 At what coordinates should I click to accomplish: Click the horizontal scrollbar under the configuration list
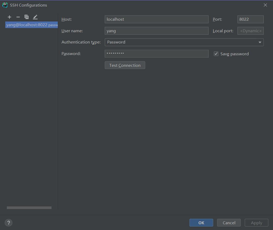click(x=29, y=208)
